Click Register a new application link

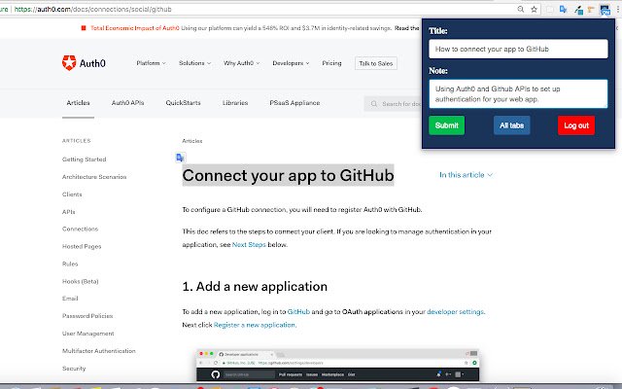point(255,325)
